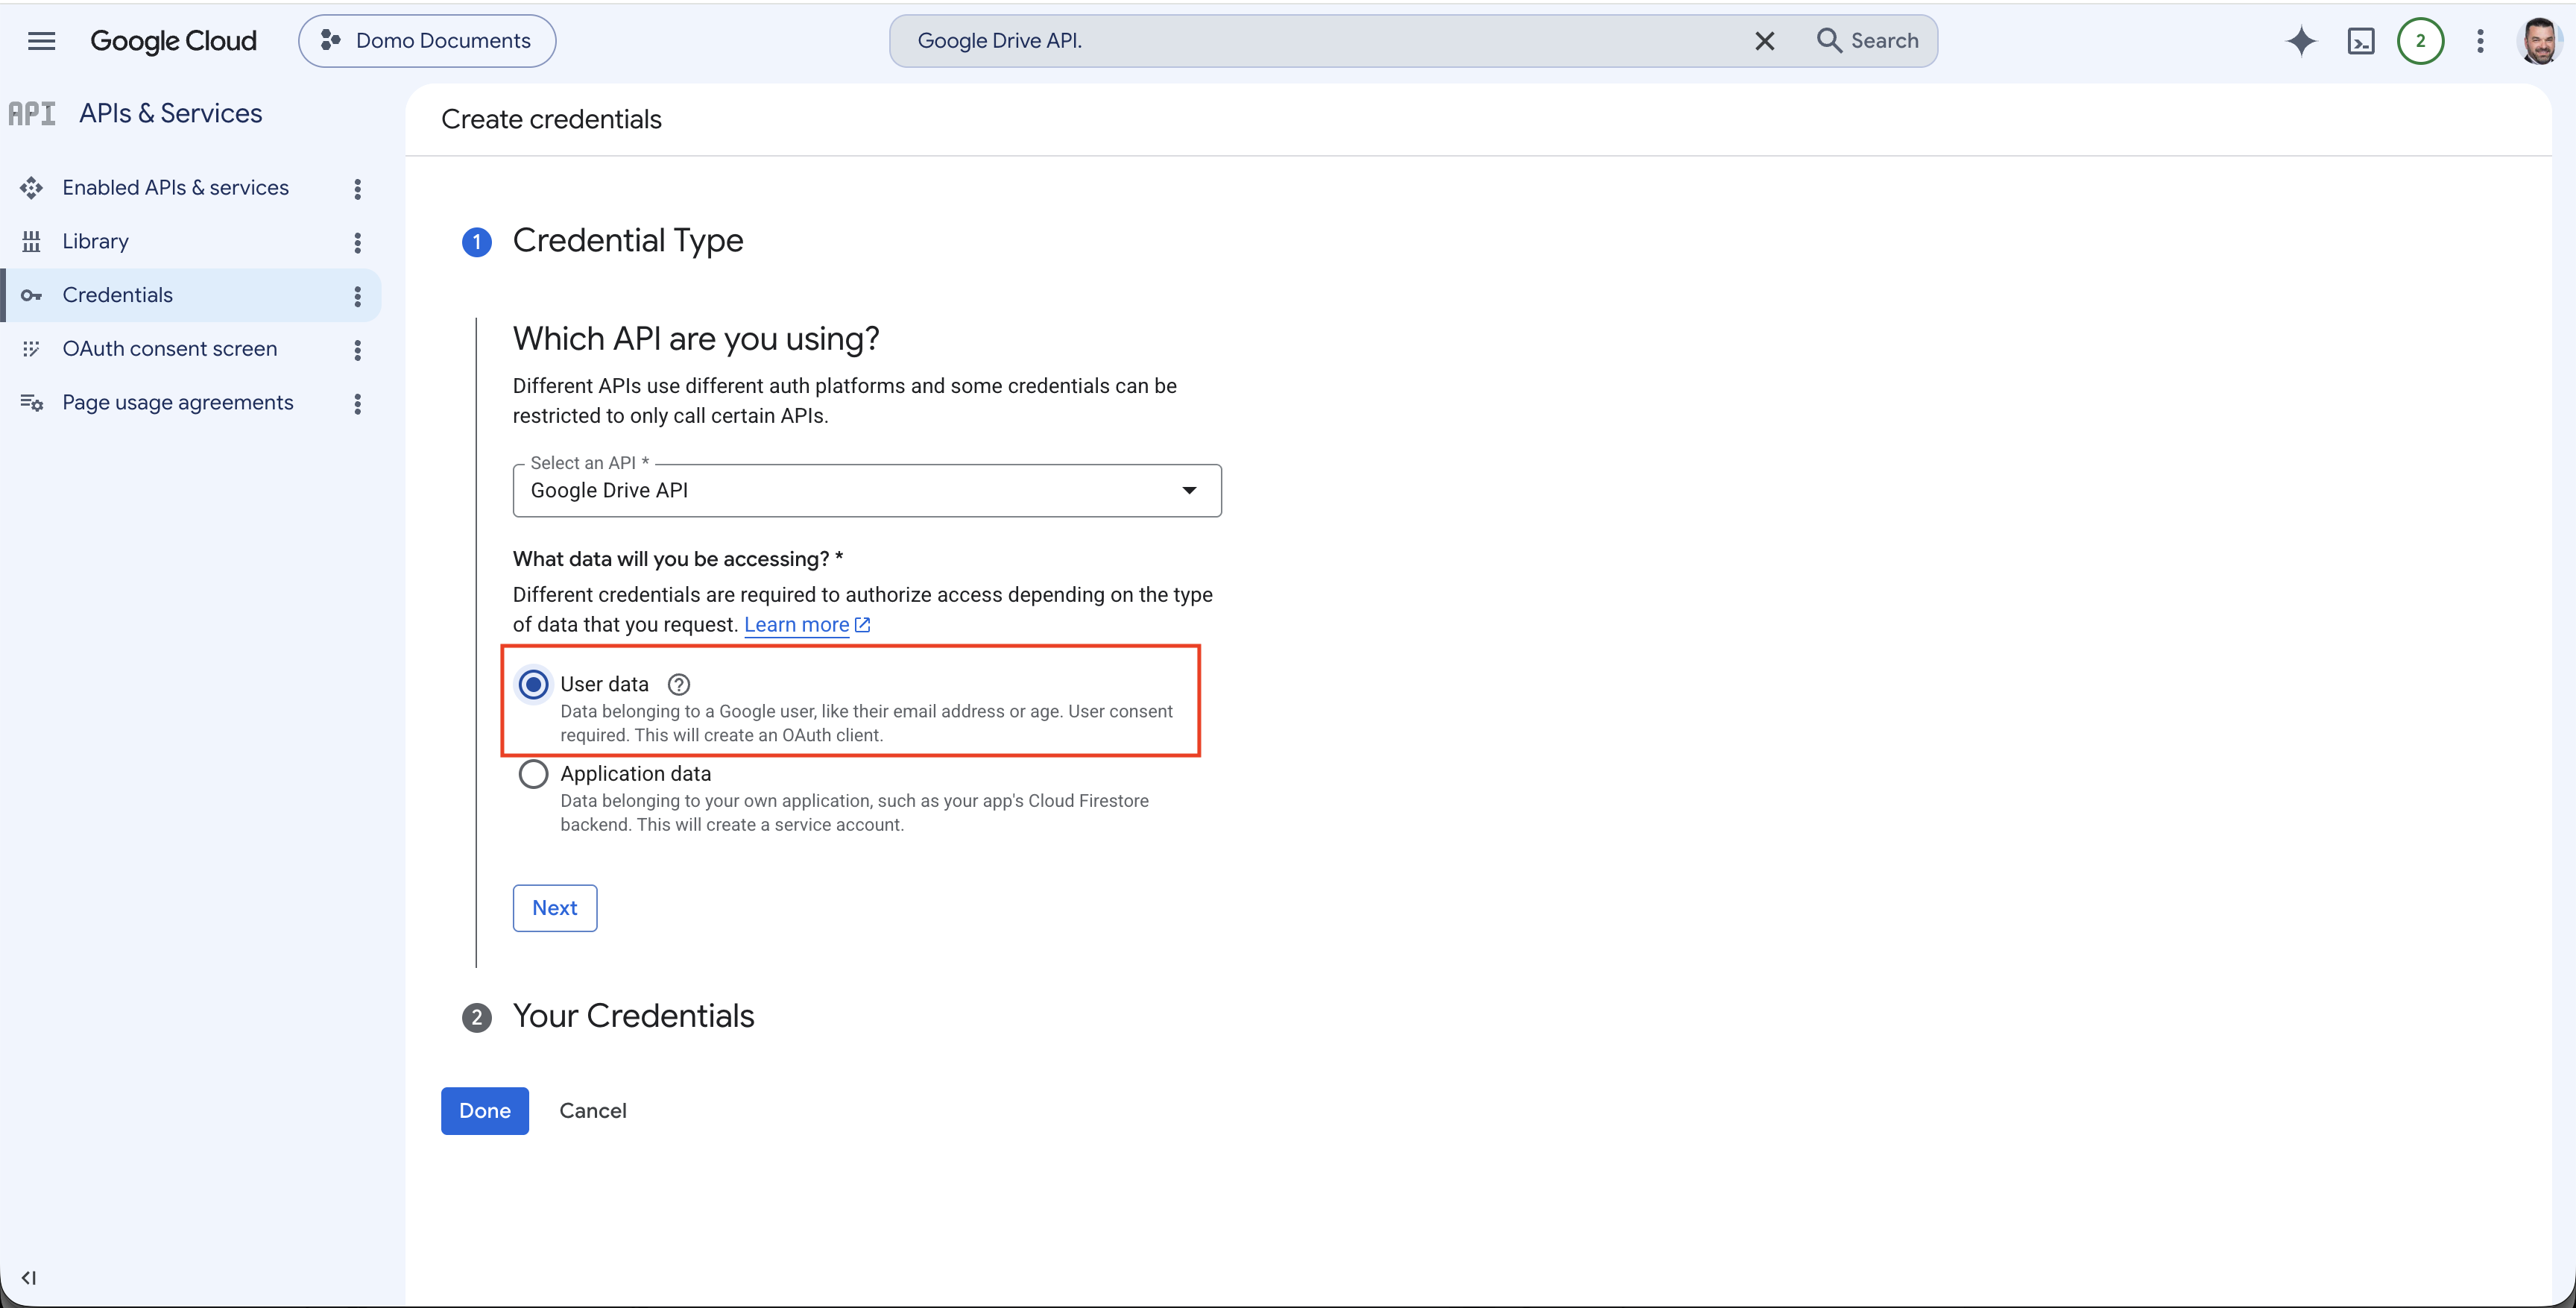Click the Library shelf icon
Image resolution: width=2576 pixels, height=1308 pixels.
(x=31, y=241)
